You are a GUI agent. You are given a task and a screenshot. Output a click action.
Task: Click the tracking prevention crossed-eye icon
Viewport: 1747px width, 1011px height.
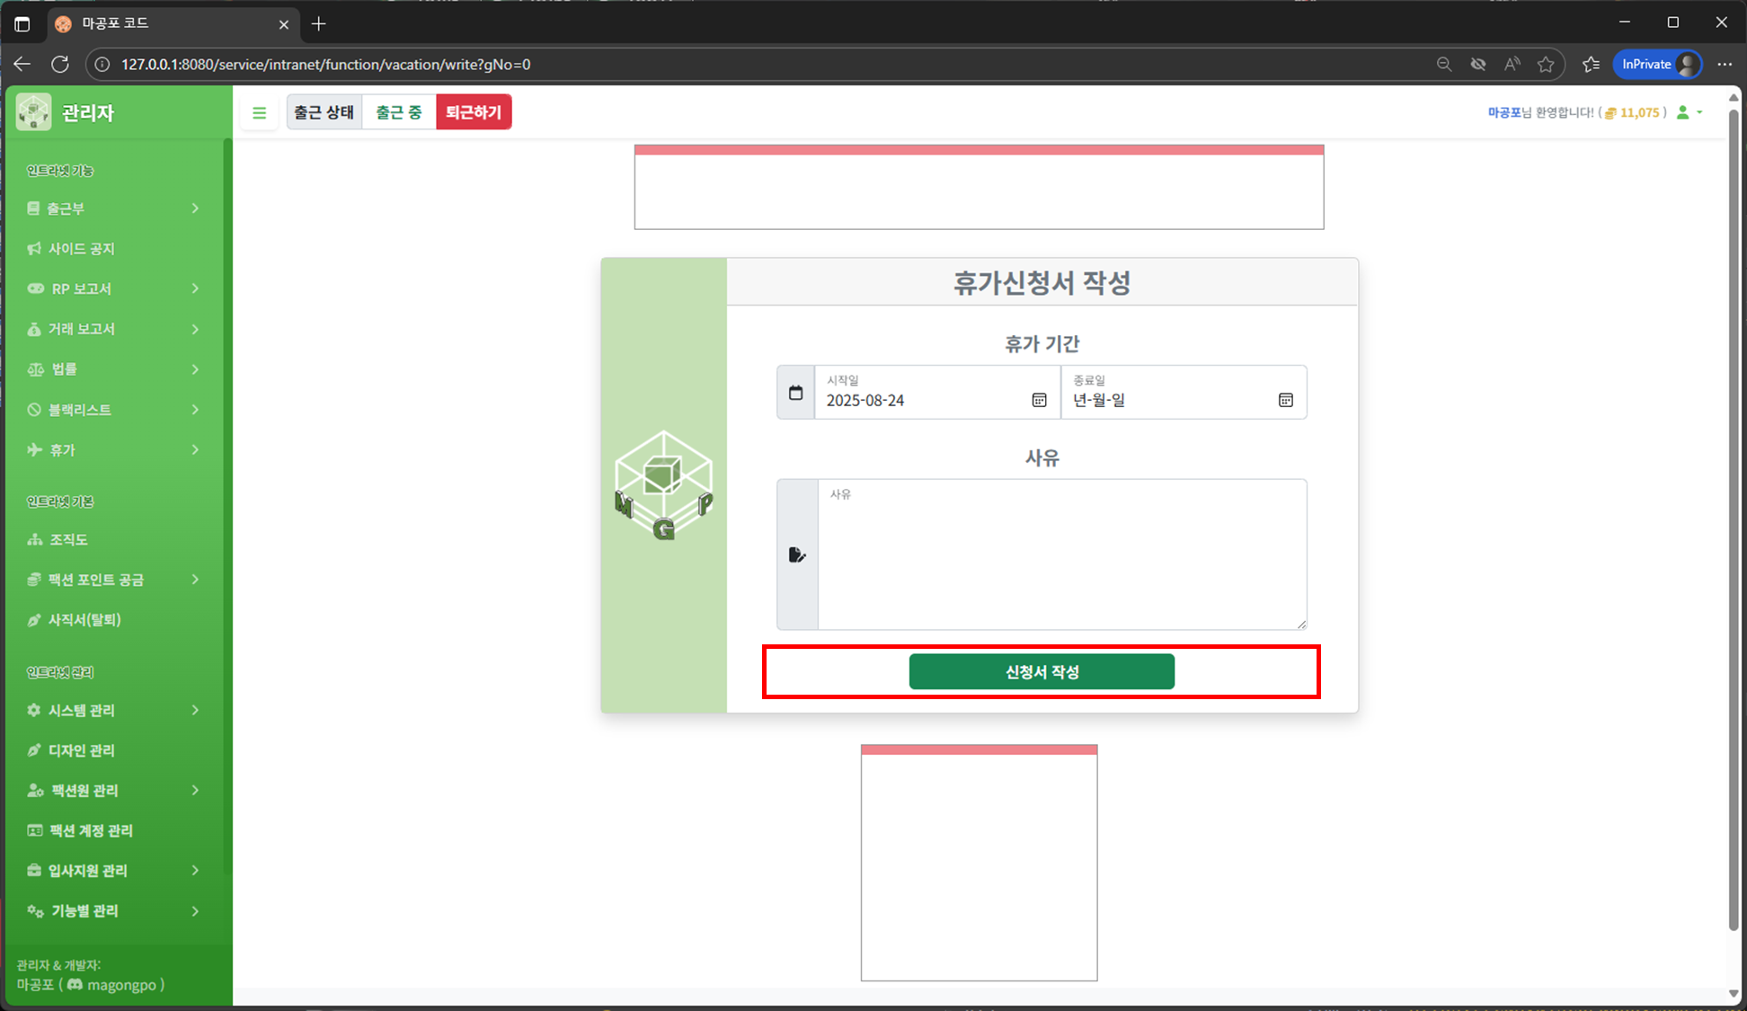pyautogui.click(x=1477, y=65)
